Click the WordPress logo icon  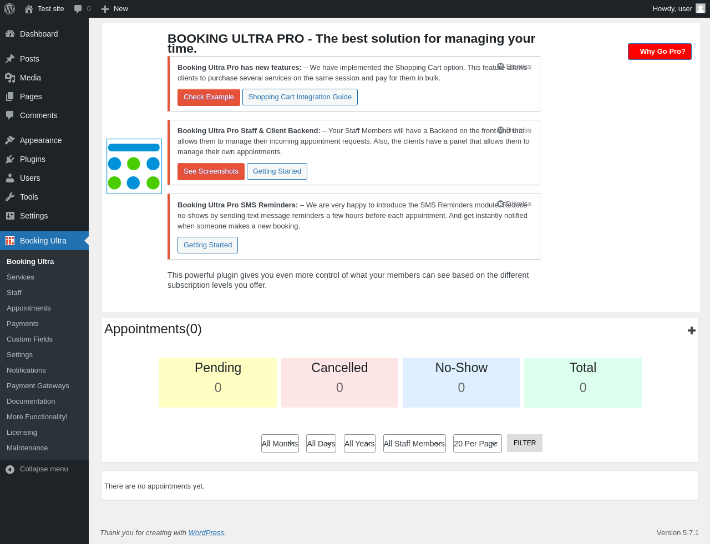pos(9,9)
